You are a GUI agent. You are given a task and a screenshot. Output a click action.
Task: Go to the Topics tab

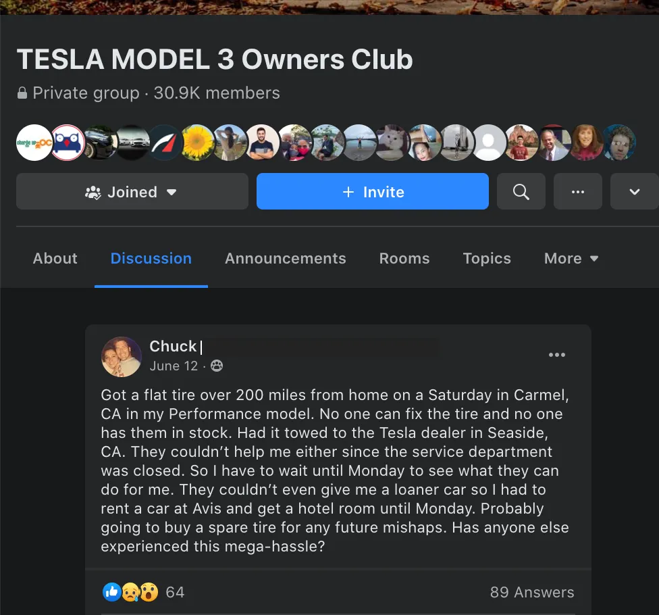pyautogui.click(x=487, y=258)
